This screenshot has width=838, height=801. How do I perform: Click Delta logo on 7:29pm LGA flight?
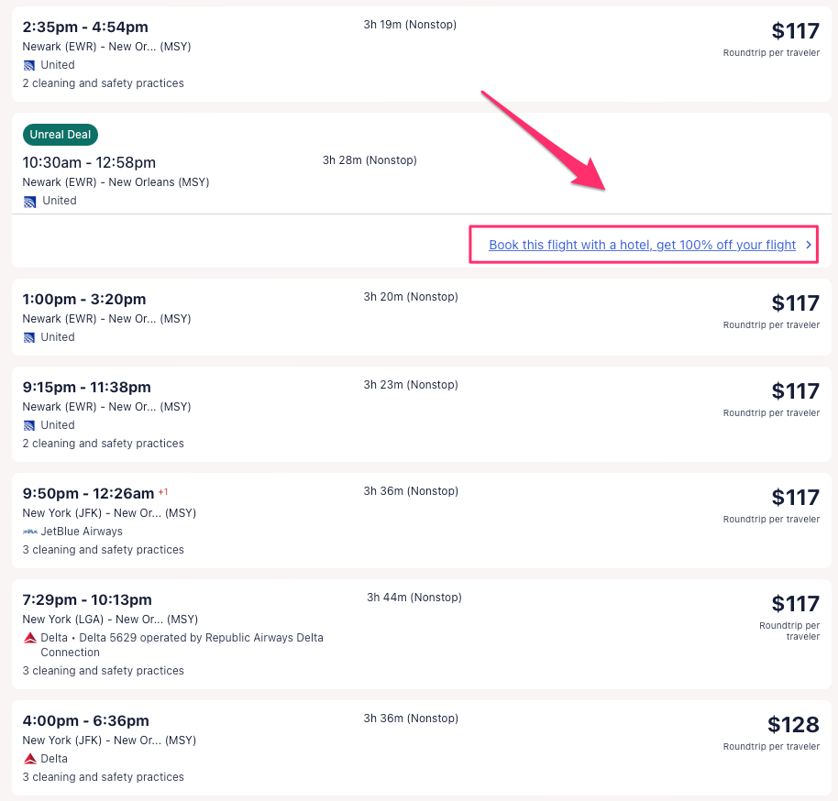coord(29,638)
